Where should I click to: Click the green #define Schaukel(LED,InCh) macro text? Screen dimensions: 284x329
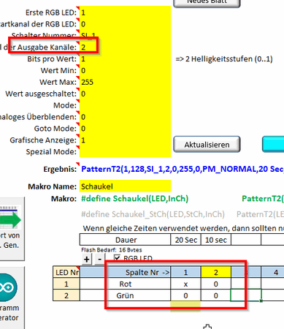click(x=135, y=199)
